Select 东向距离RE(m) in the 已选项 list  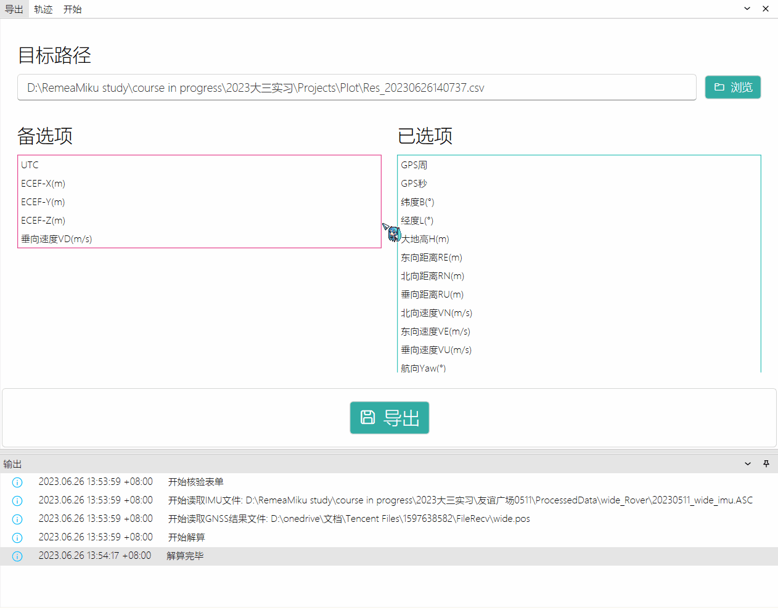point(579,258)
